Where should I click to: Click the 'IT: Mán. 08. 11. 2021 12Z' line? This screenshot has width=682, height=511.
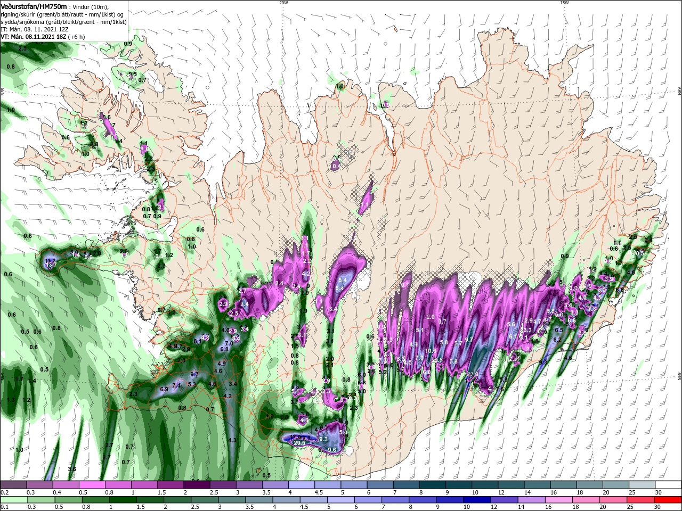tap(35, 29)
